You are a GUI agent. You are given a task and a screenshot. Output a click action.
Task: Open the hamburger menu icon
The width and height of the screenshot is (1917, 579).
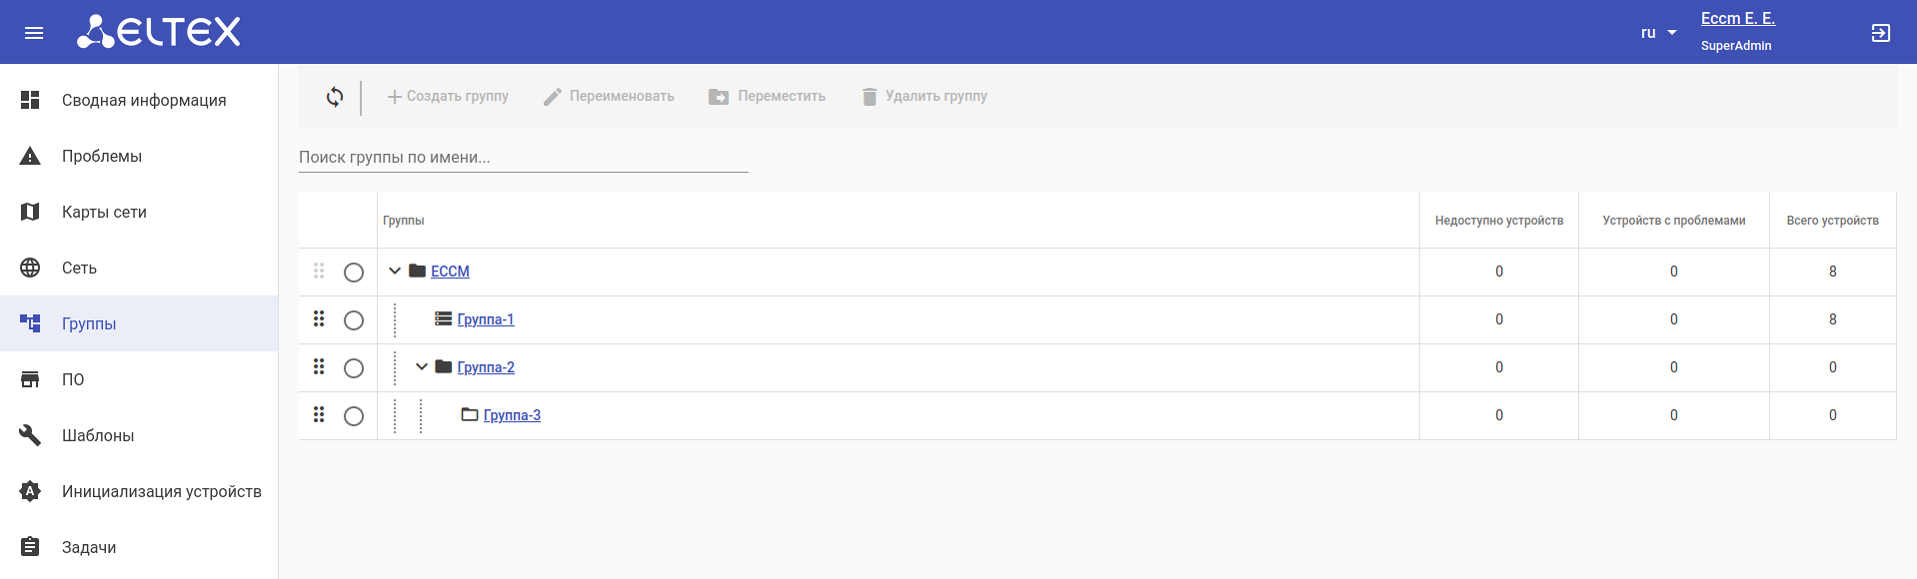(x=34, y=33)
